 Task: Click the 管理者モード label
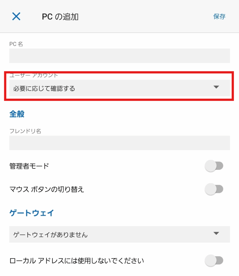pos(29,166)
